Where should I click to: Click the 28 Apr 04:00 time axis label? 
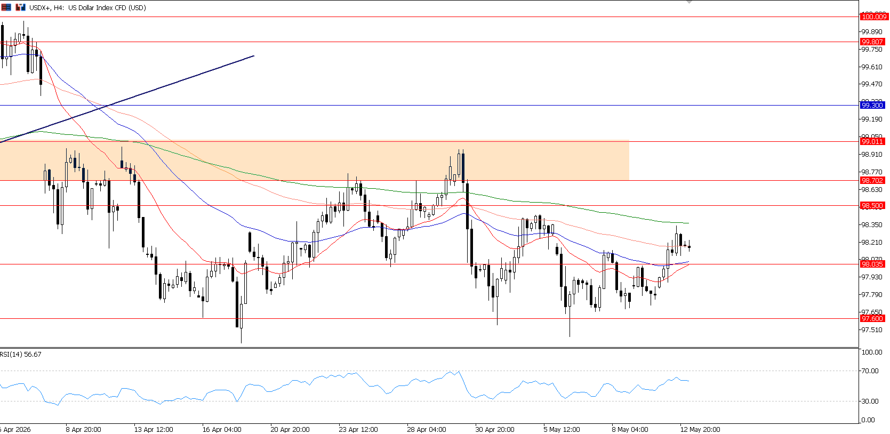coord(427,429)
